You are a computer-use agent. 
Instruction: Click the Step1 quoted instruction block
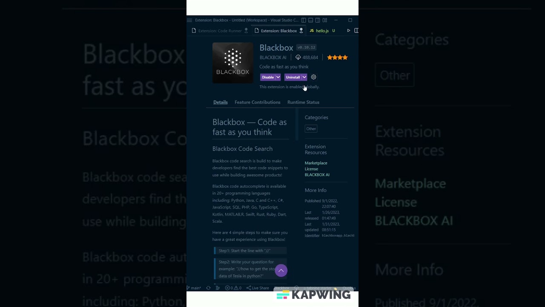coord(250,251)
